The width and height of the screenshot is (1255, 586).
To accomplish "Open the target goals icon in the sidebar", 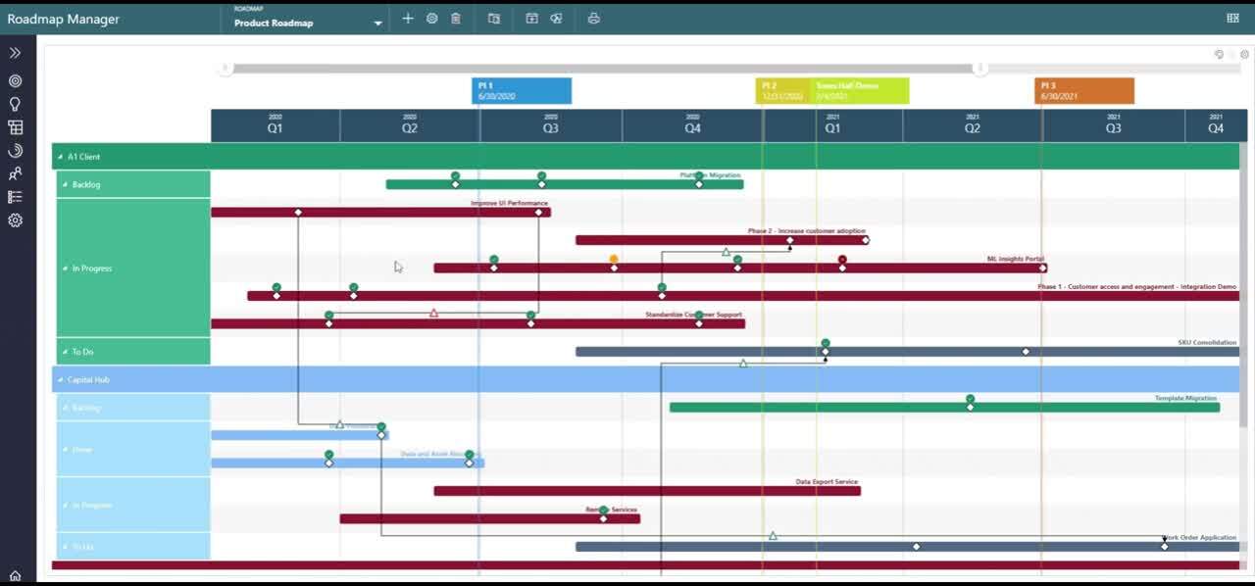I will [x=16, y=80].
